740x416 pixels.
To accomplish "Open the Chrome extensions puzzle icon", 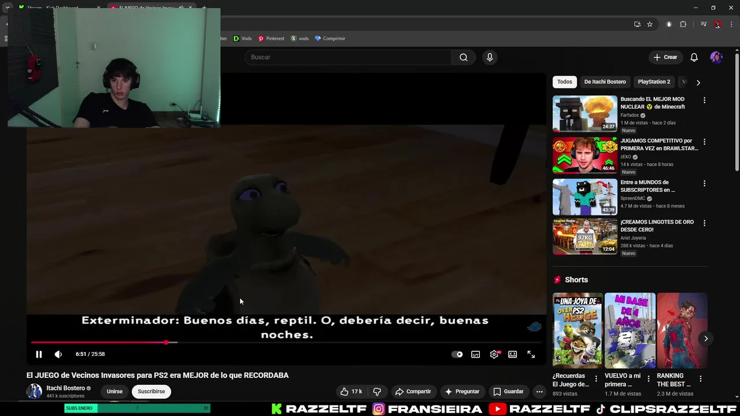I will click(683, 24).
